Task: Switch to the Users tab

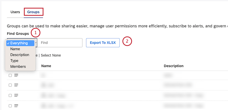Action: pyautogui.click(x=15, y=12)
